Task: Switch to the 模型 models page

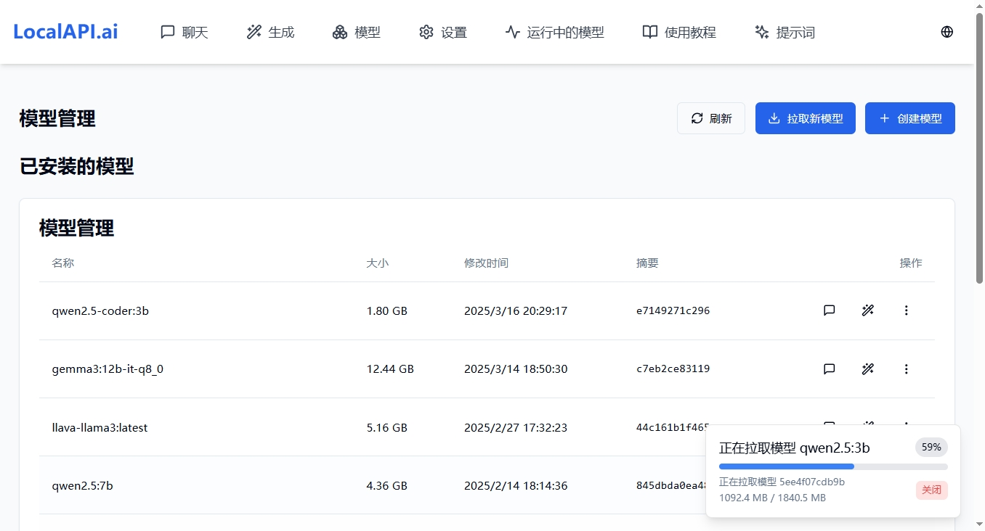Action: [357, 33]
